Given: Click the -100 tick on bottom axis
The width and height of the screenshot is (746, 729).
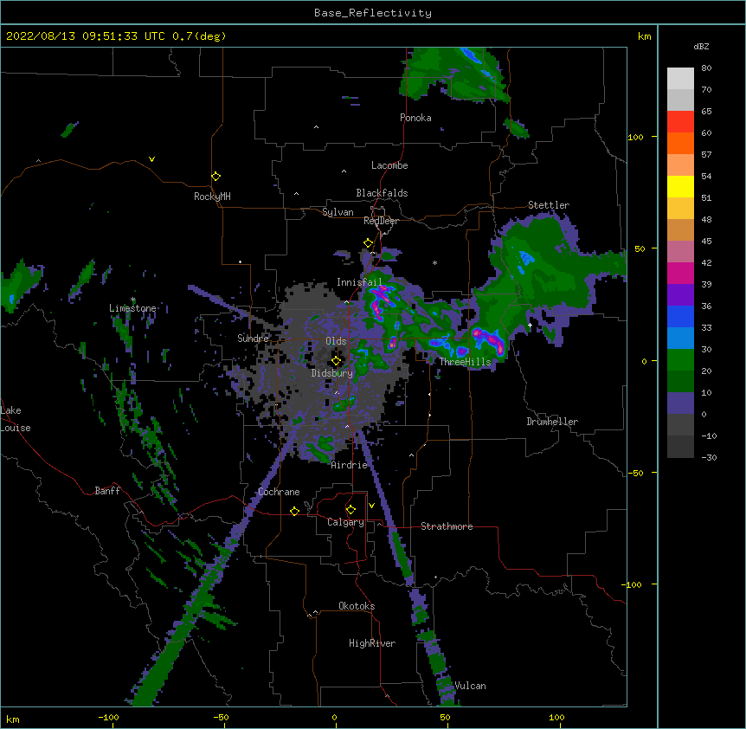Looking at the screenshot, I should [x=108, y=717].
